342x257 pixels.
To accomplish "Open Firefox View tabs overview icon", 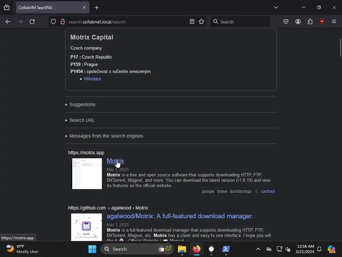I will click(7, 7).
